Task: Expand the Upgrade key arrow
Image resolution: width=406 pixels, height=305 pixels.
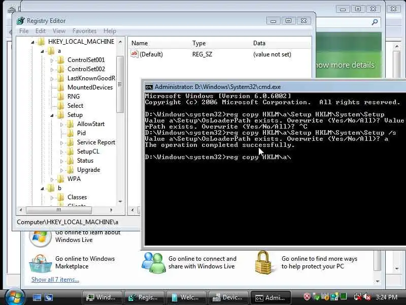Action: click(x=61, y=170)
